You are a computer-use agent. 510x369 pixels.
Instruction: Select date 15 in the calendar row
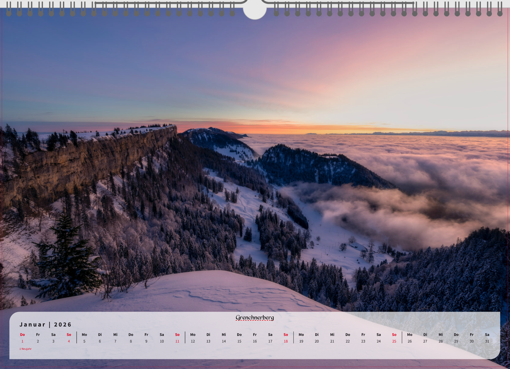[239, 341]
